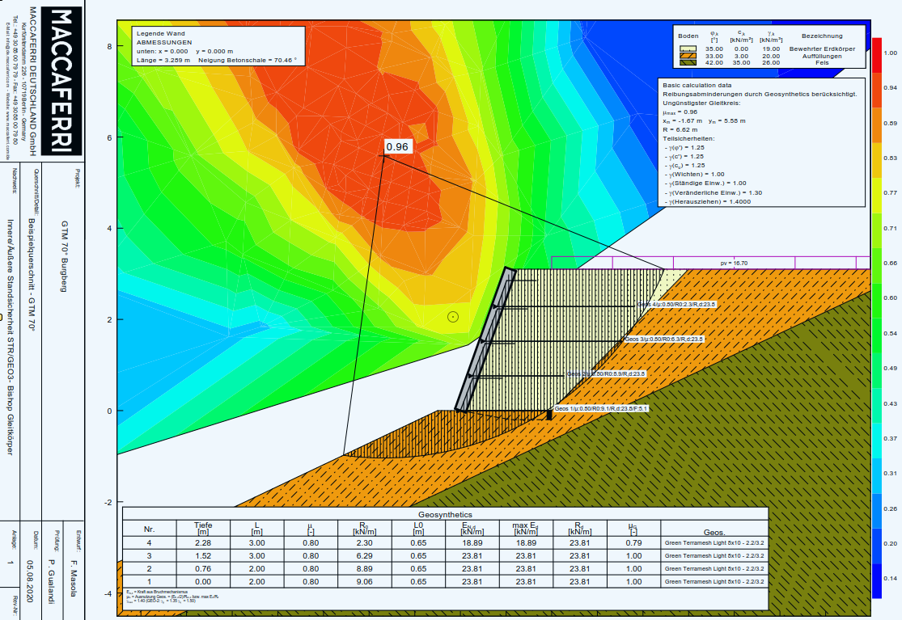Click 'Beispielquerschnitt - GTM 70°' in the title block

[x=32, y=275]
